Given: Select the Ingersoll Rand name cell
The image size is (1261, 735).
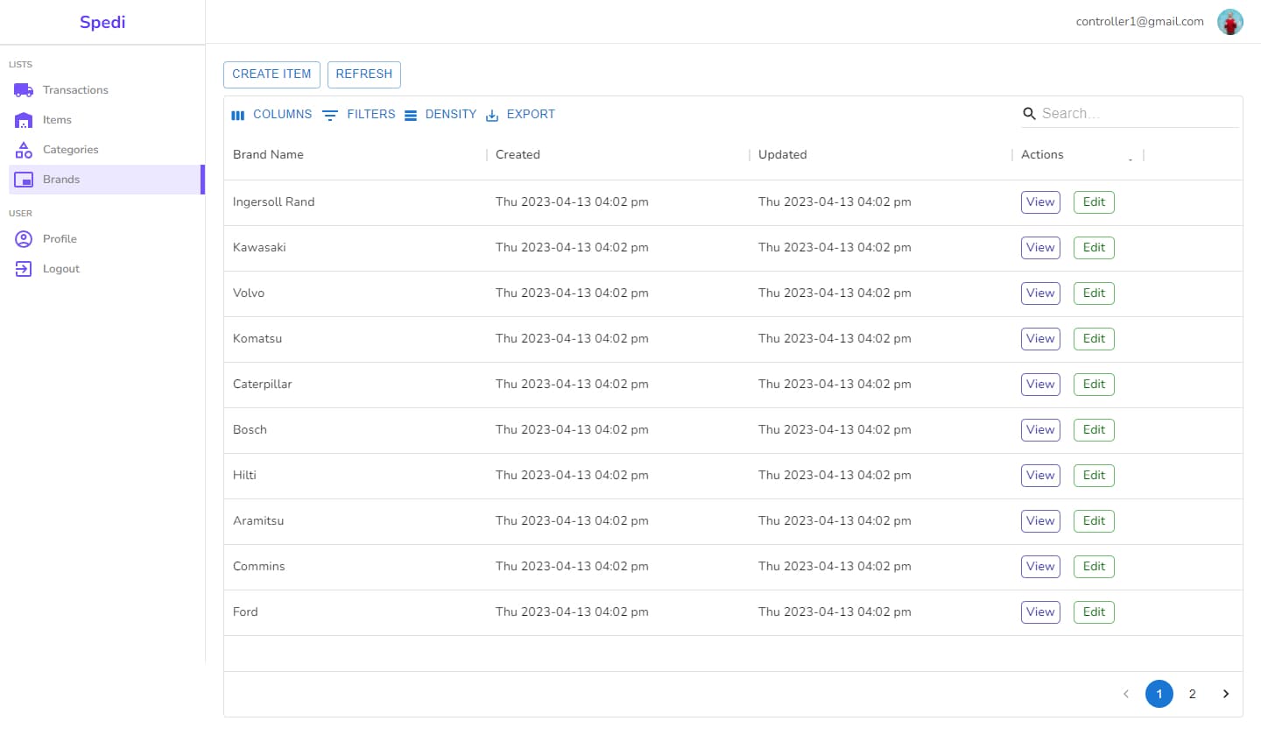Looking at the screenshot, I should click(x=356, y=202).
